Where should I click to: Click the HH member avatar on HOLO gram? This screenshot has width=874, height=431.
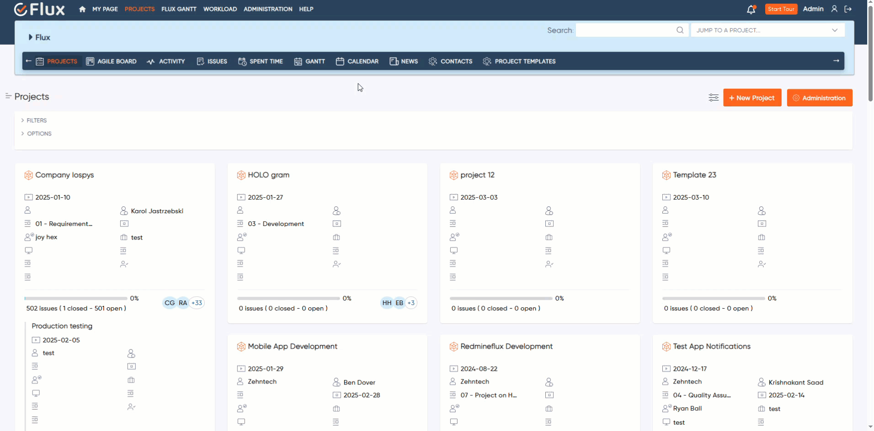pos(387,303)
